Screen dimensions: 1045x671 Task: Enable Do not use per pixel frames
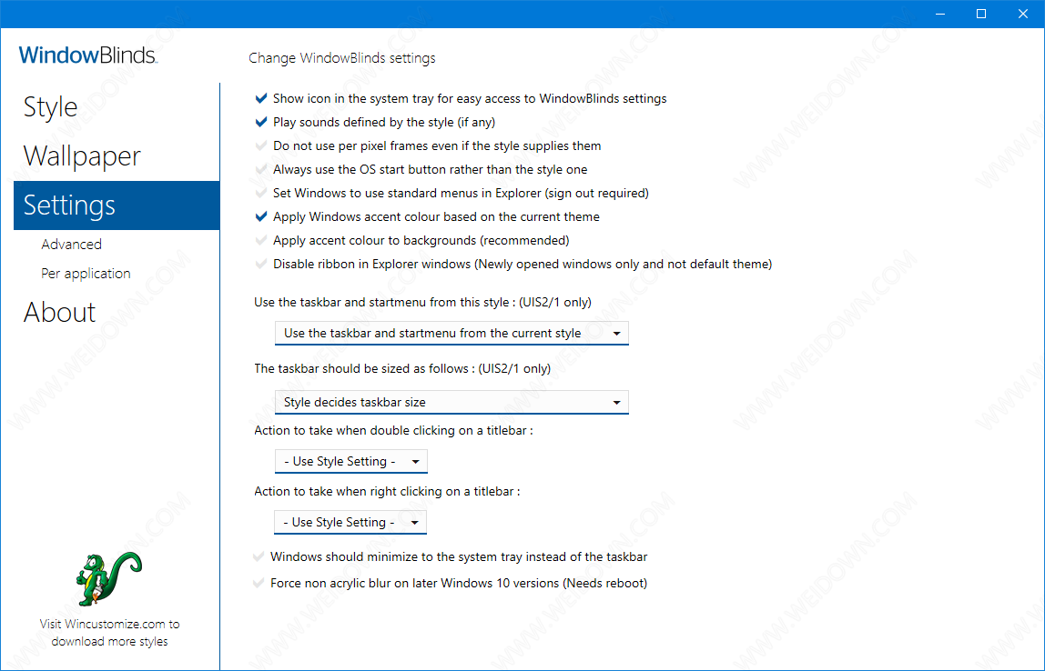[x=262, y=145]
